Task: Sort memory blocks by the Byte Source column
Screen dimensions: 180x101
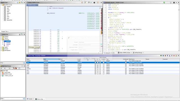Action: [137, 59]
